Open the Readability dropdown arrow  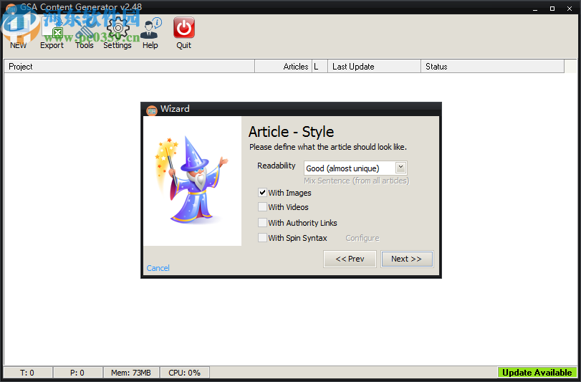tap(400, 168)
